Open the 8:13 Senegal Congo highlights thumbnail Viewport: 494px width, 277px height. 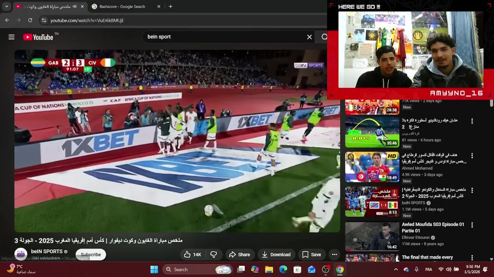pyautogui.click(x=372, y=202)
